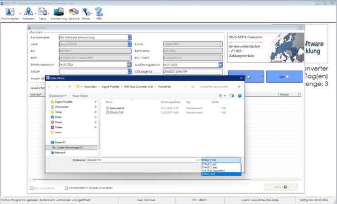Open the Auswertung toolbar icon
Viewport: 337px width, 204px height.
(59, 12)
